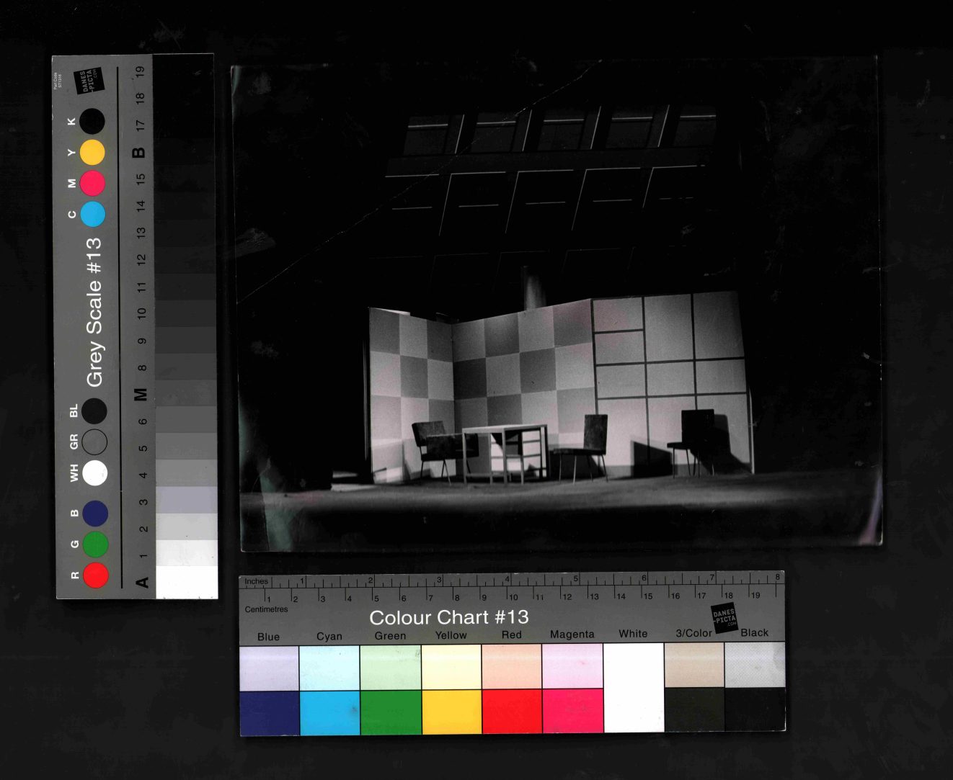Select the green circle labeled G
The height and width of the screenshot is (780, 953).
click(x=95, y=544)
